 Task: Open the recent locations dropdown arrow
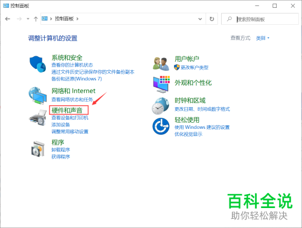pyautogui.click(x=28, y=19)
